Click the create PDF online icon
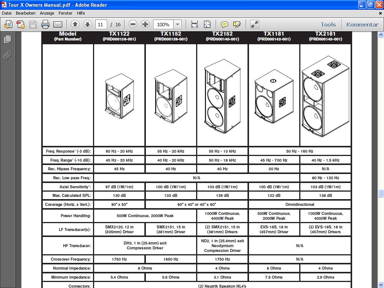This screenshot has width=384, height=288. [8, 24]
